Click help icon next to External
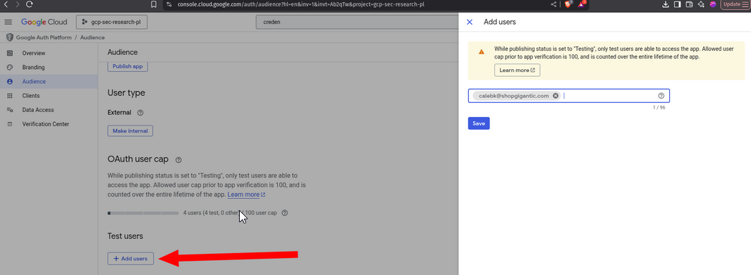 tap(140, 113)
